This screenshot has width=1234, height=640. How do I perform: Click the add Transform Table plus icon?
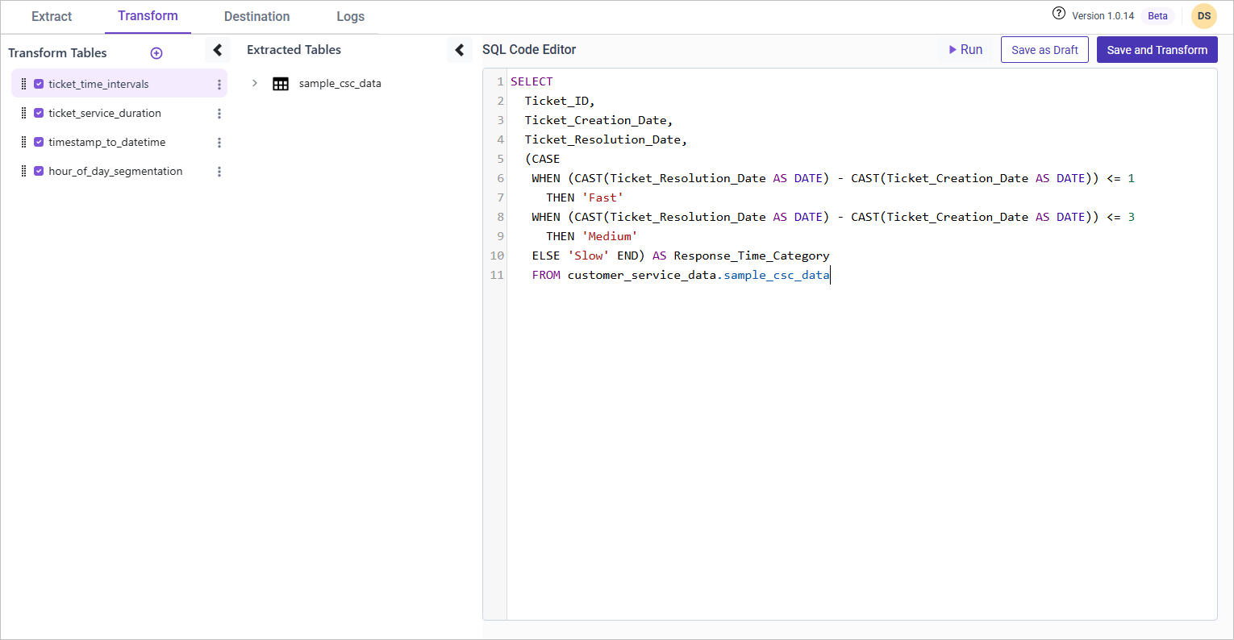[156, 53]
